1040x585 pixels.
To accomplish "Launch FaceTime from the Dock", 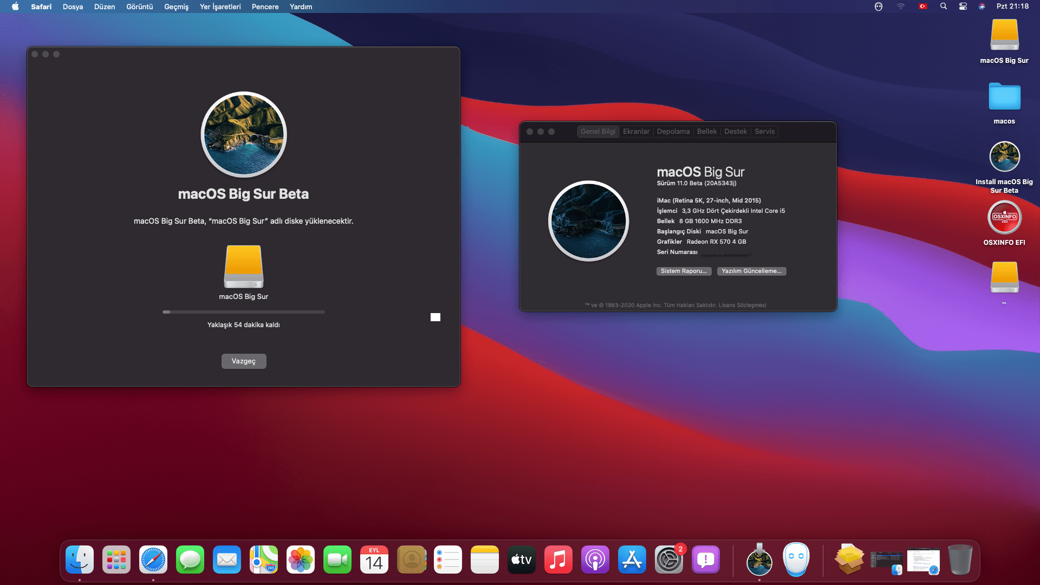I will [337, 560].
